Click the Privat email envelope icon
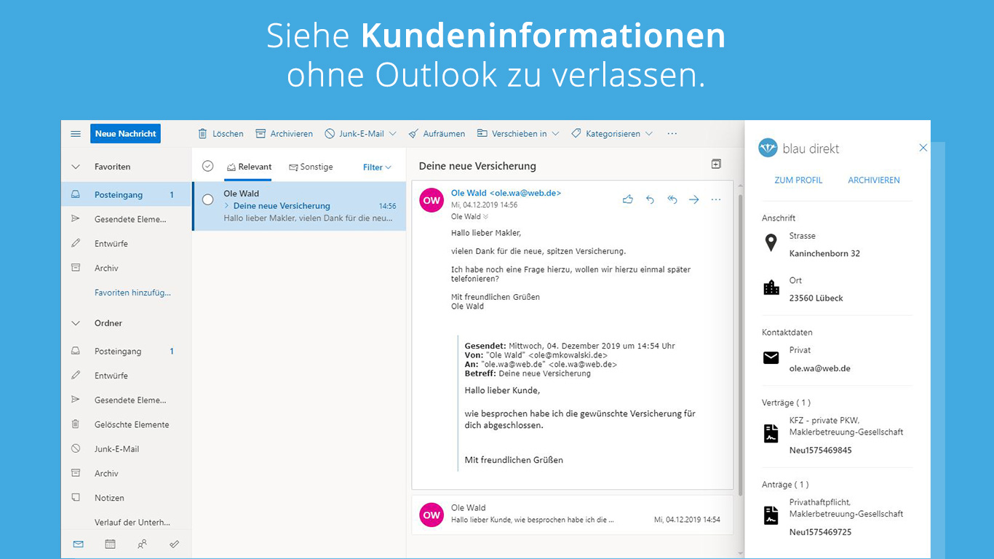 pyautogui.click(x=771, y=357)
